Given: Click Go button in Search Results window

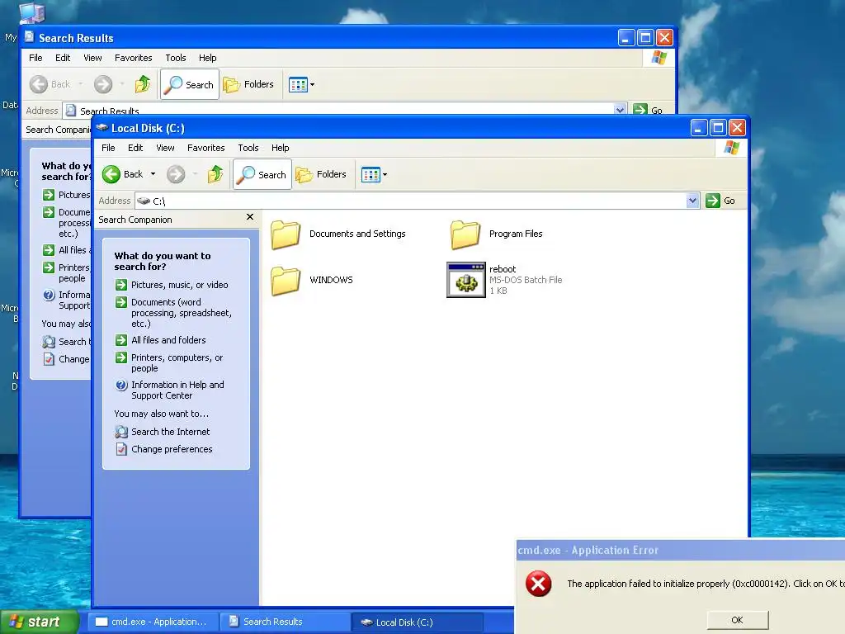Looking at the screenshot, I should pos(648,110).
